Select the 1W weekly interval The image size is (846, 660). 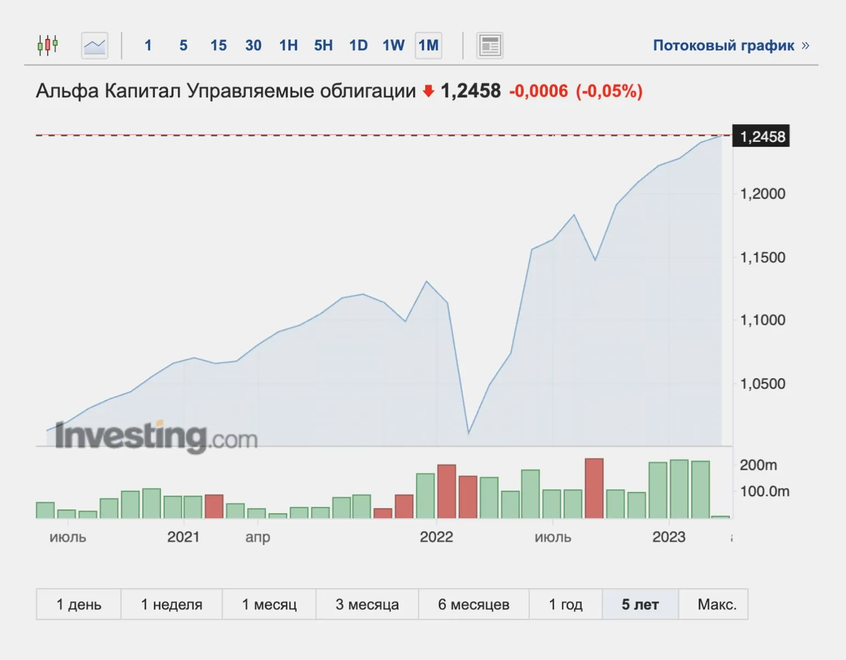click(x=393, y=45)
